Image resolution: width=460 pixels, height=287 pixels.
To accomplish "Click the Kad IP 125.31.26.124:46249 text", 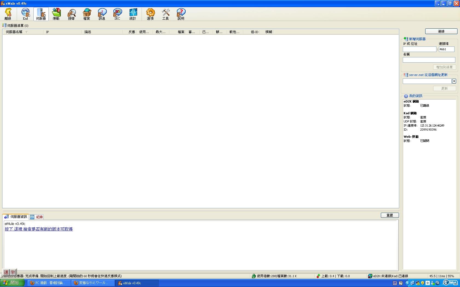I will pos(432,126).
